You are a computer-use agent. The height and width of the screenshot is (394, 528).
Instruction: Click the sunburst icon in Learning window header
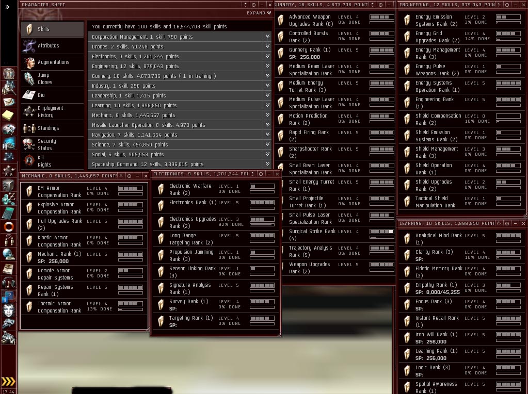[x=499, y=223]
